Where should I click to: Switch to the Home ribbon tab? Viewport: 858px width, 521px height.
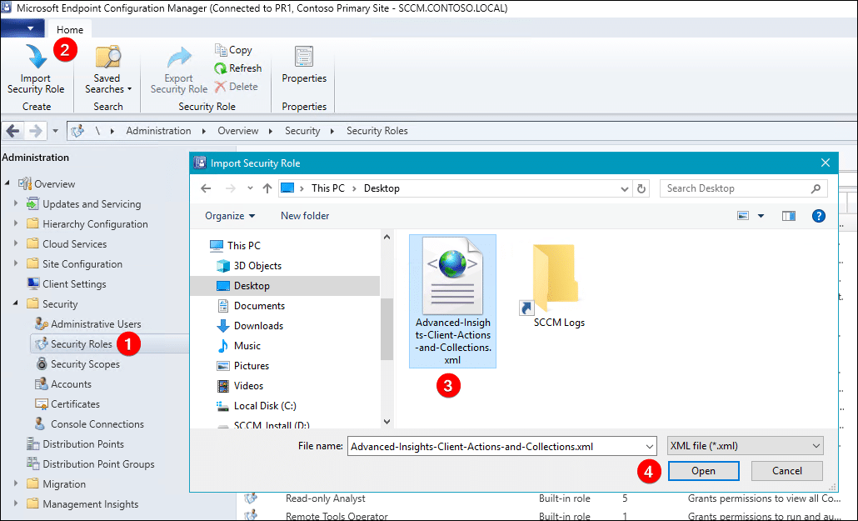(x=70, y=30)
